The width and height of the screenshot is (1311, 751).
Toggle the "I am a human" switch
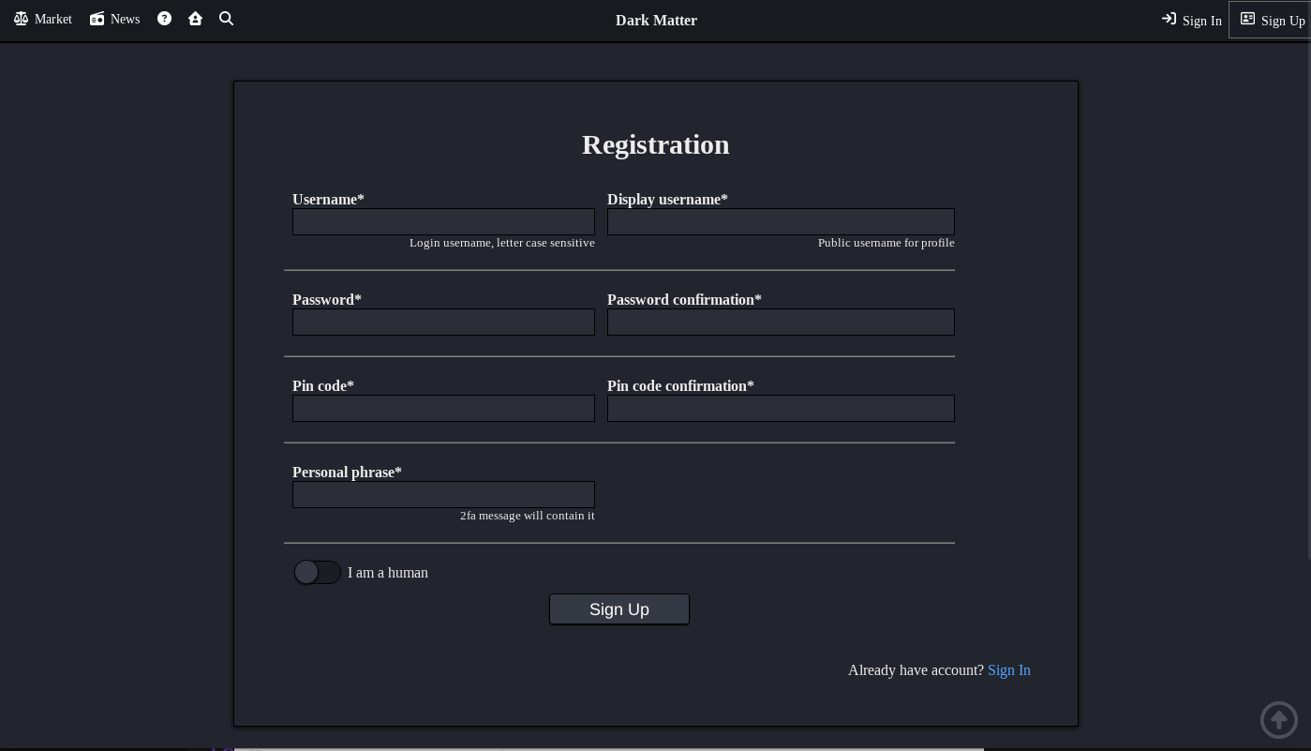(318, 572)
